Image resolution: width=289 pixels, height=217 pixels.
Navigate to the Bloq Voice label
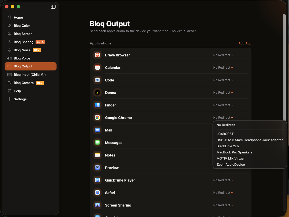22,58
